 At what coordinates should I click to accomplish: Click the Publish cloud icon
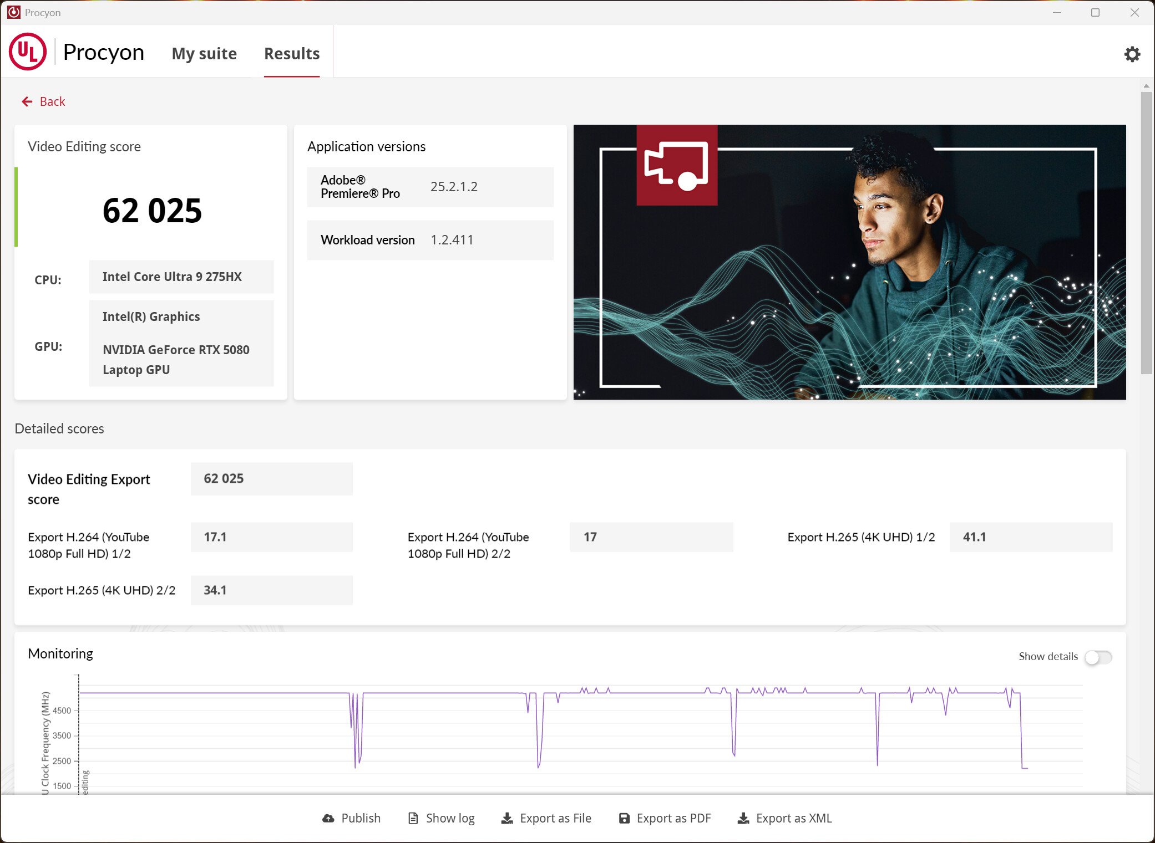click(x=328, y=818)
